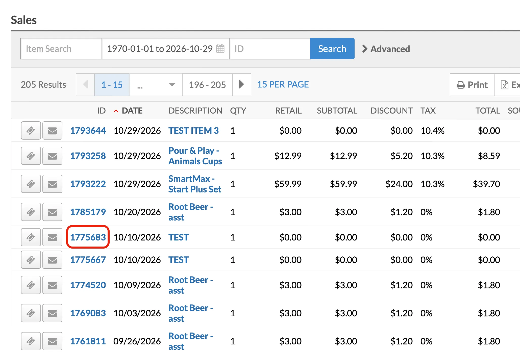Open sale ID 1775683 link
520x353 pixels.
(88, 237)
